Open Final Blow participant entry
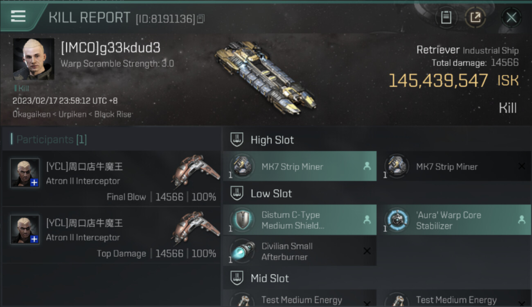The width and height of the screenshot is (532, 307). click(x=111, y=178)
